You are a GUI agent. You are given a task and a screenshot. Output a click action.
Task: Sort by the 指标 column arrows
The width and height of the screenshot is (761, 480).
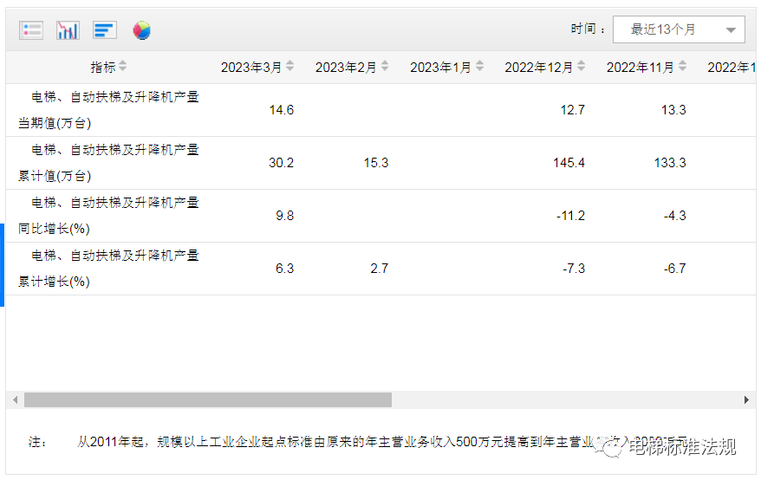(122, 67)
